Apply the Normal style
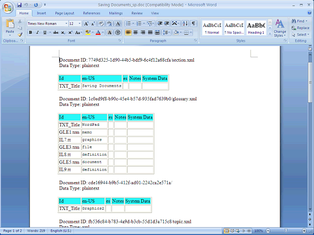Screen dimensions: 314x235 [212, 28]
